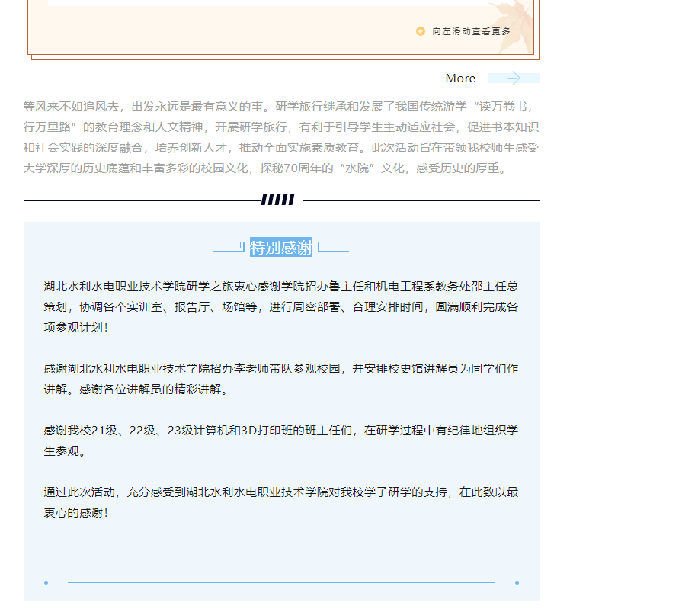682x609 pixels.
Task: Click the text 衷心的感谢！
Action: (76, 513)
